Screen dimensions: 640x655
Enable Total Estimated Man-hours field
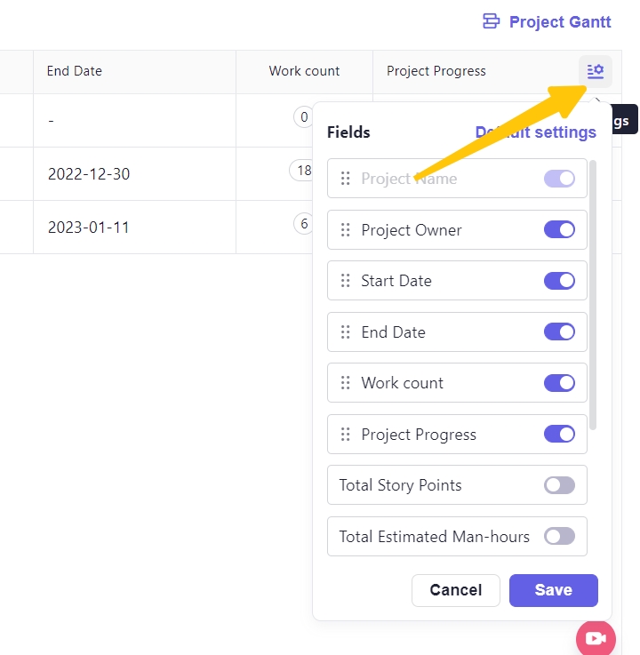(559, 537)
